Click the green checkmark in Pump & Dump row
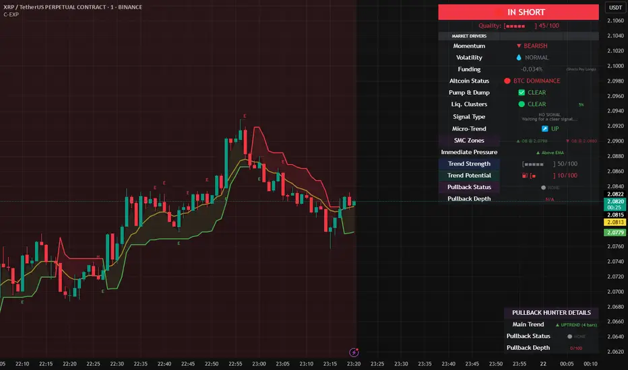 [x=522, y=92]
